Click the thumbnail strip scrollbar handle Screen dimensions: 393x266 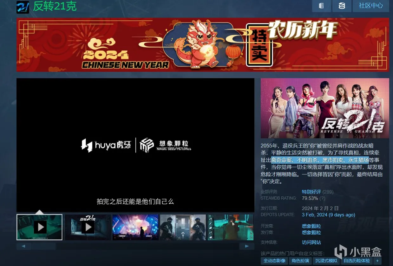44,246
